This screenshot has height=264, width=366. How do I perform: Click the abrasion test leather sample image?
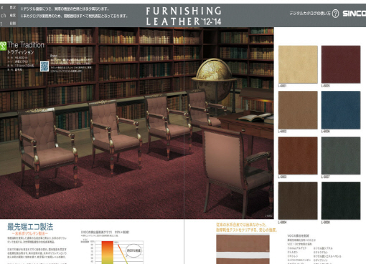243,249
